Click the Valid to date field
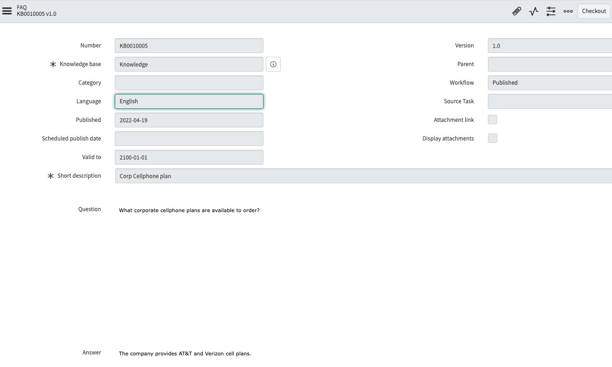The width and height of the screenshot is (612, 367). click(189, 157)
